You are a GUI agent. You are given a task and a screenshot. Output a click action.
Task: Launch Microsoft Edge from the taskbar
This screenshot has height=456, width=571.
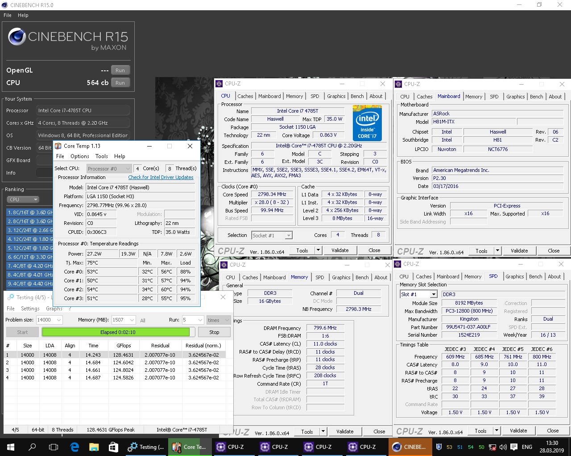pos(74,447)
